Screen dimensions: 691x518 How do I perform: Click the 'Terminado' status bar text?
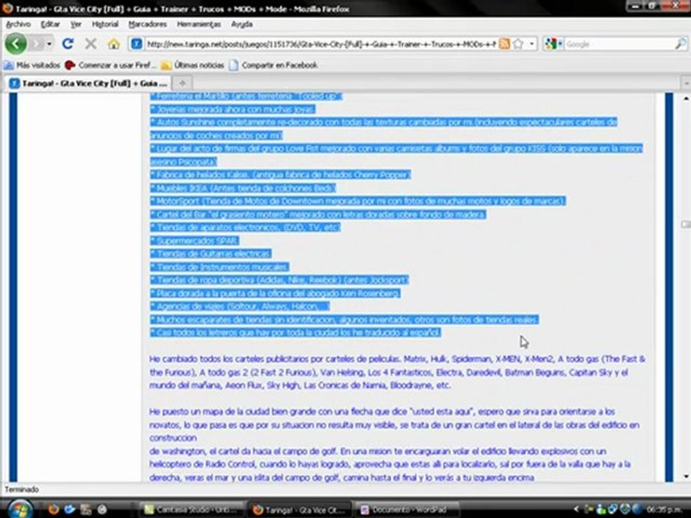tap(22, 489)
